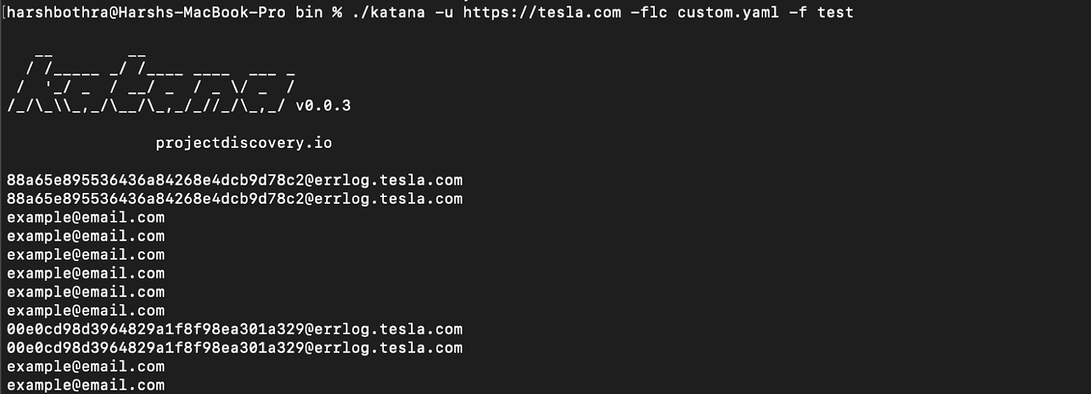Click the first example@email.com output line
Screen dimensions: 1091x394
point(86,217)
